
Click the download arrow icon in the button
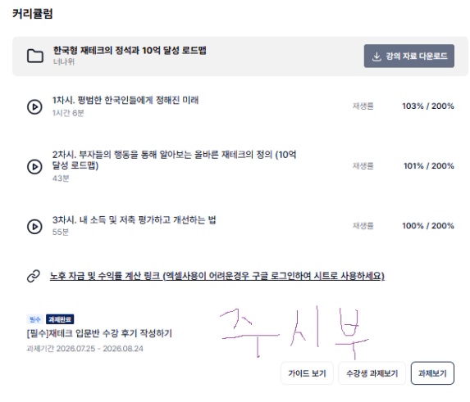[x=376, y=56]
